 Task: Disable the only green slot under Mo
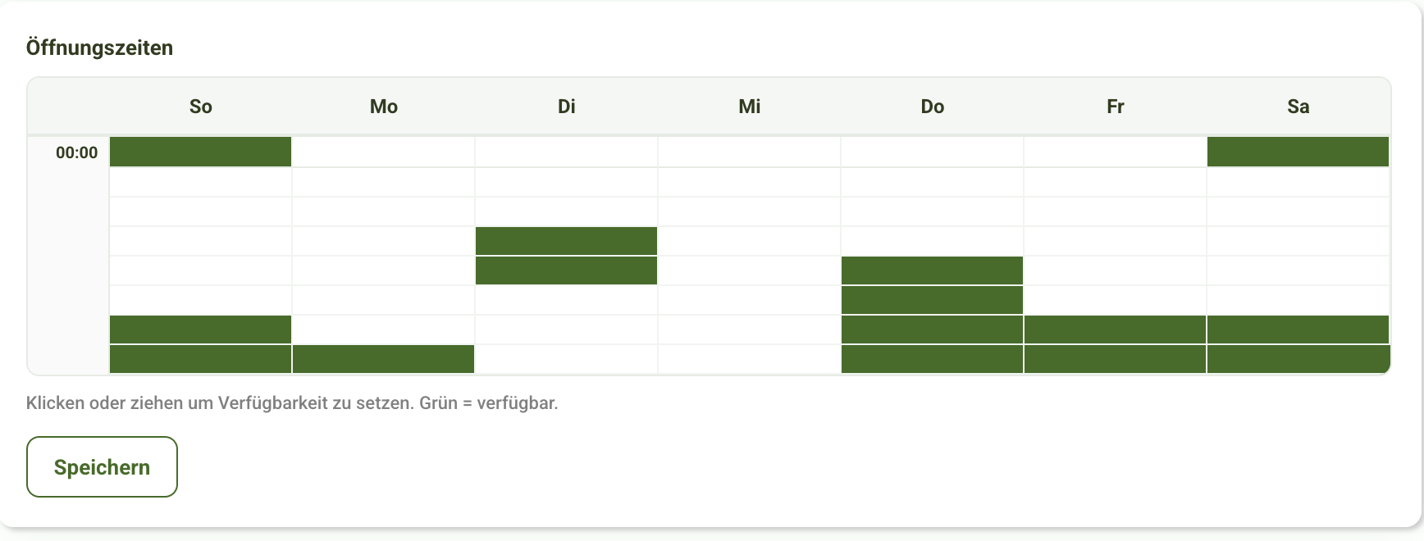coord(383,359)
